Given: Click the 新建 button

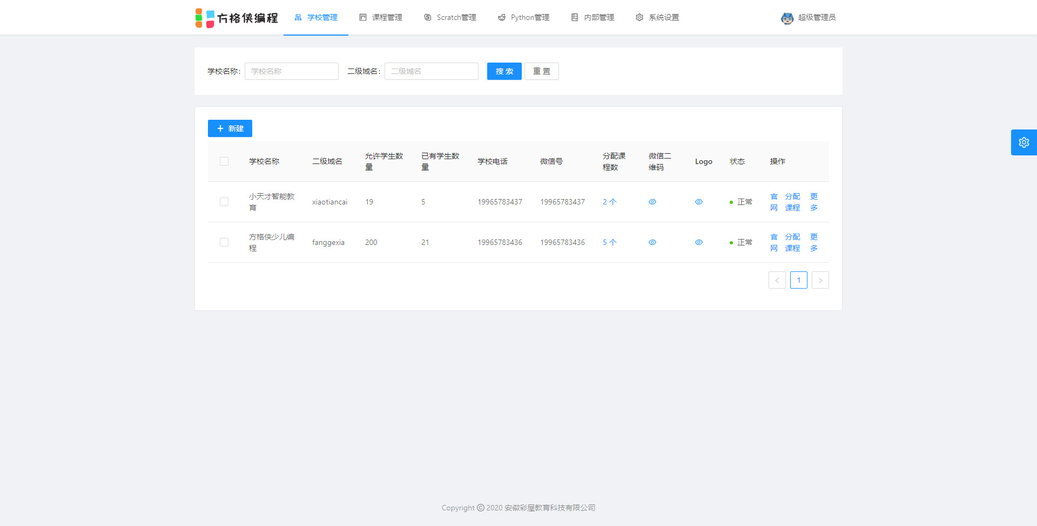Looking at the screenshot, I should [230, 128].
